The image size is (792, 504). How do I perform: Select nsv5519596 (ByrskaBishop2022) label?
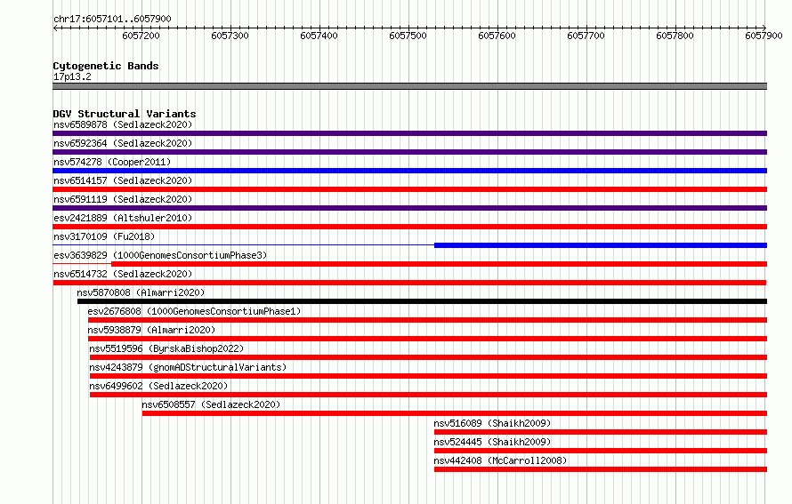click(166, 348)
